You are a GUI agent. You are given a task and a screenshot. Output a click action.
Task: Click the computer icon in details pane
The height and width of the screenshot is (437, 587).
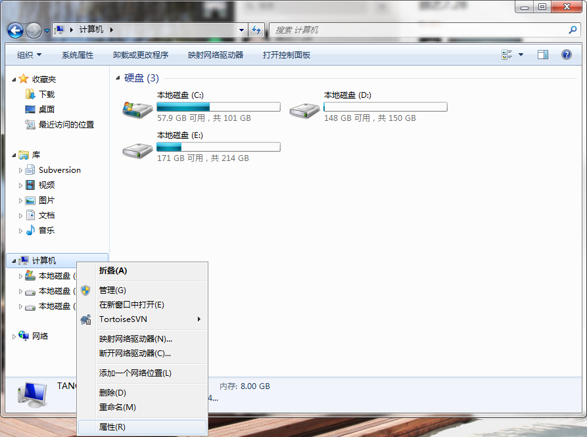coord(33,395)
